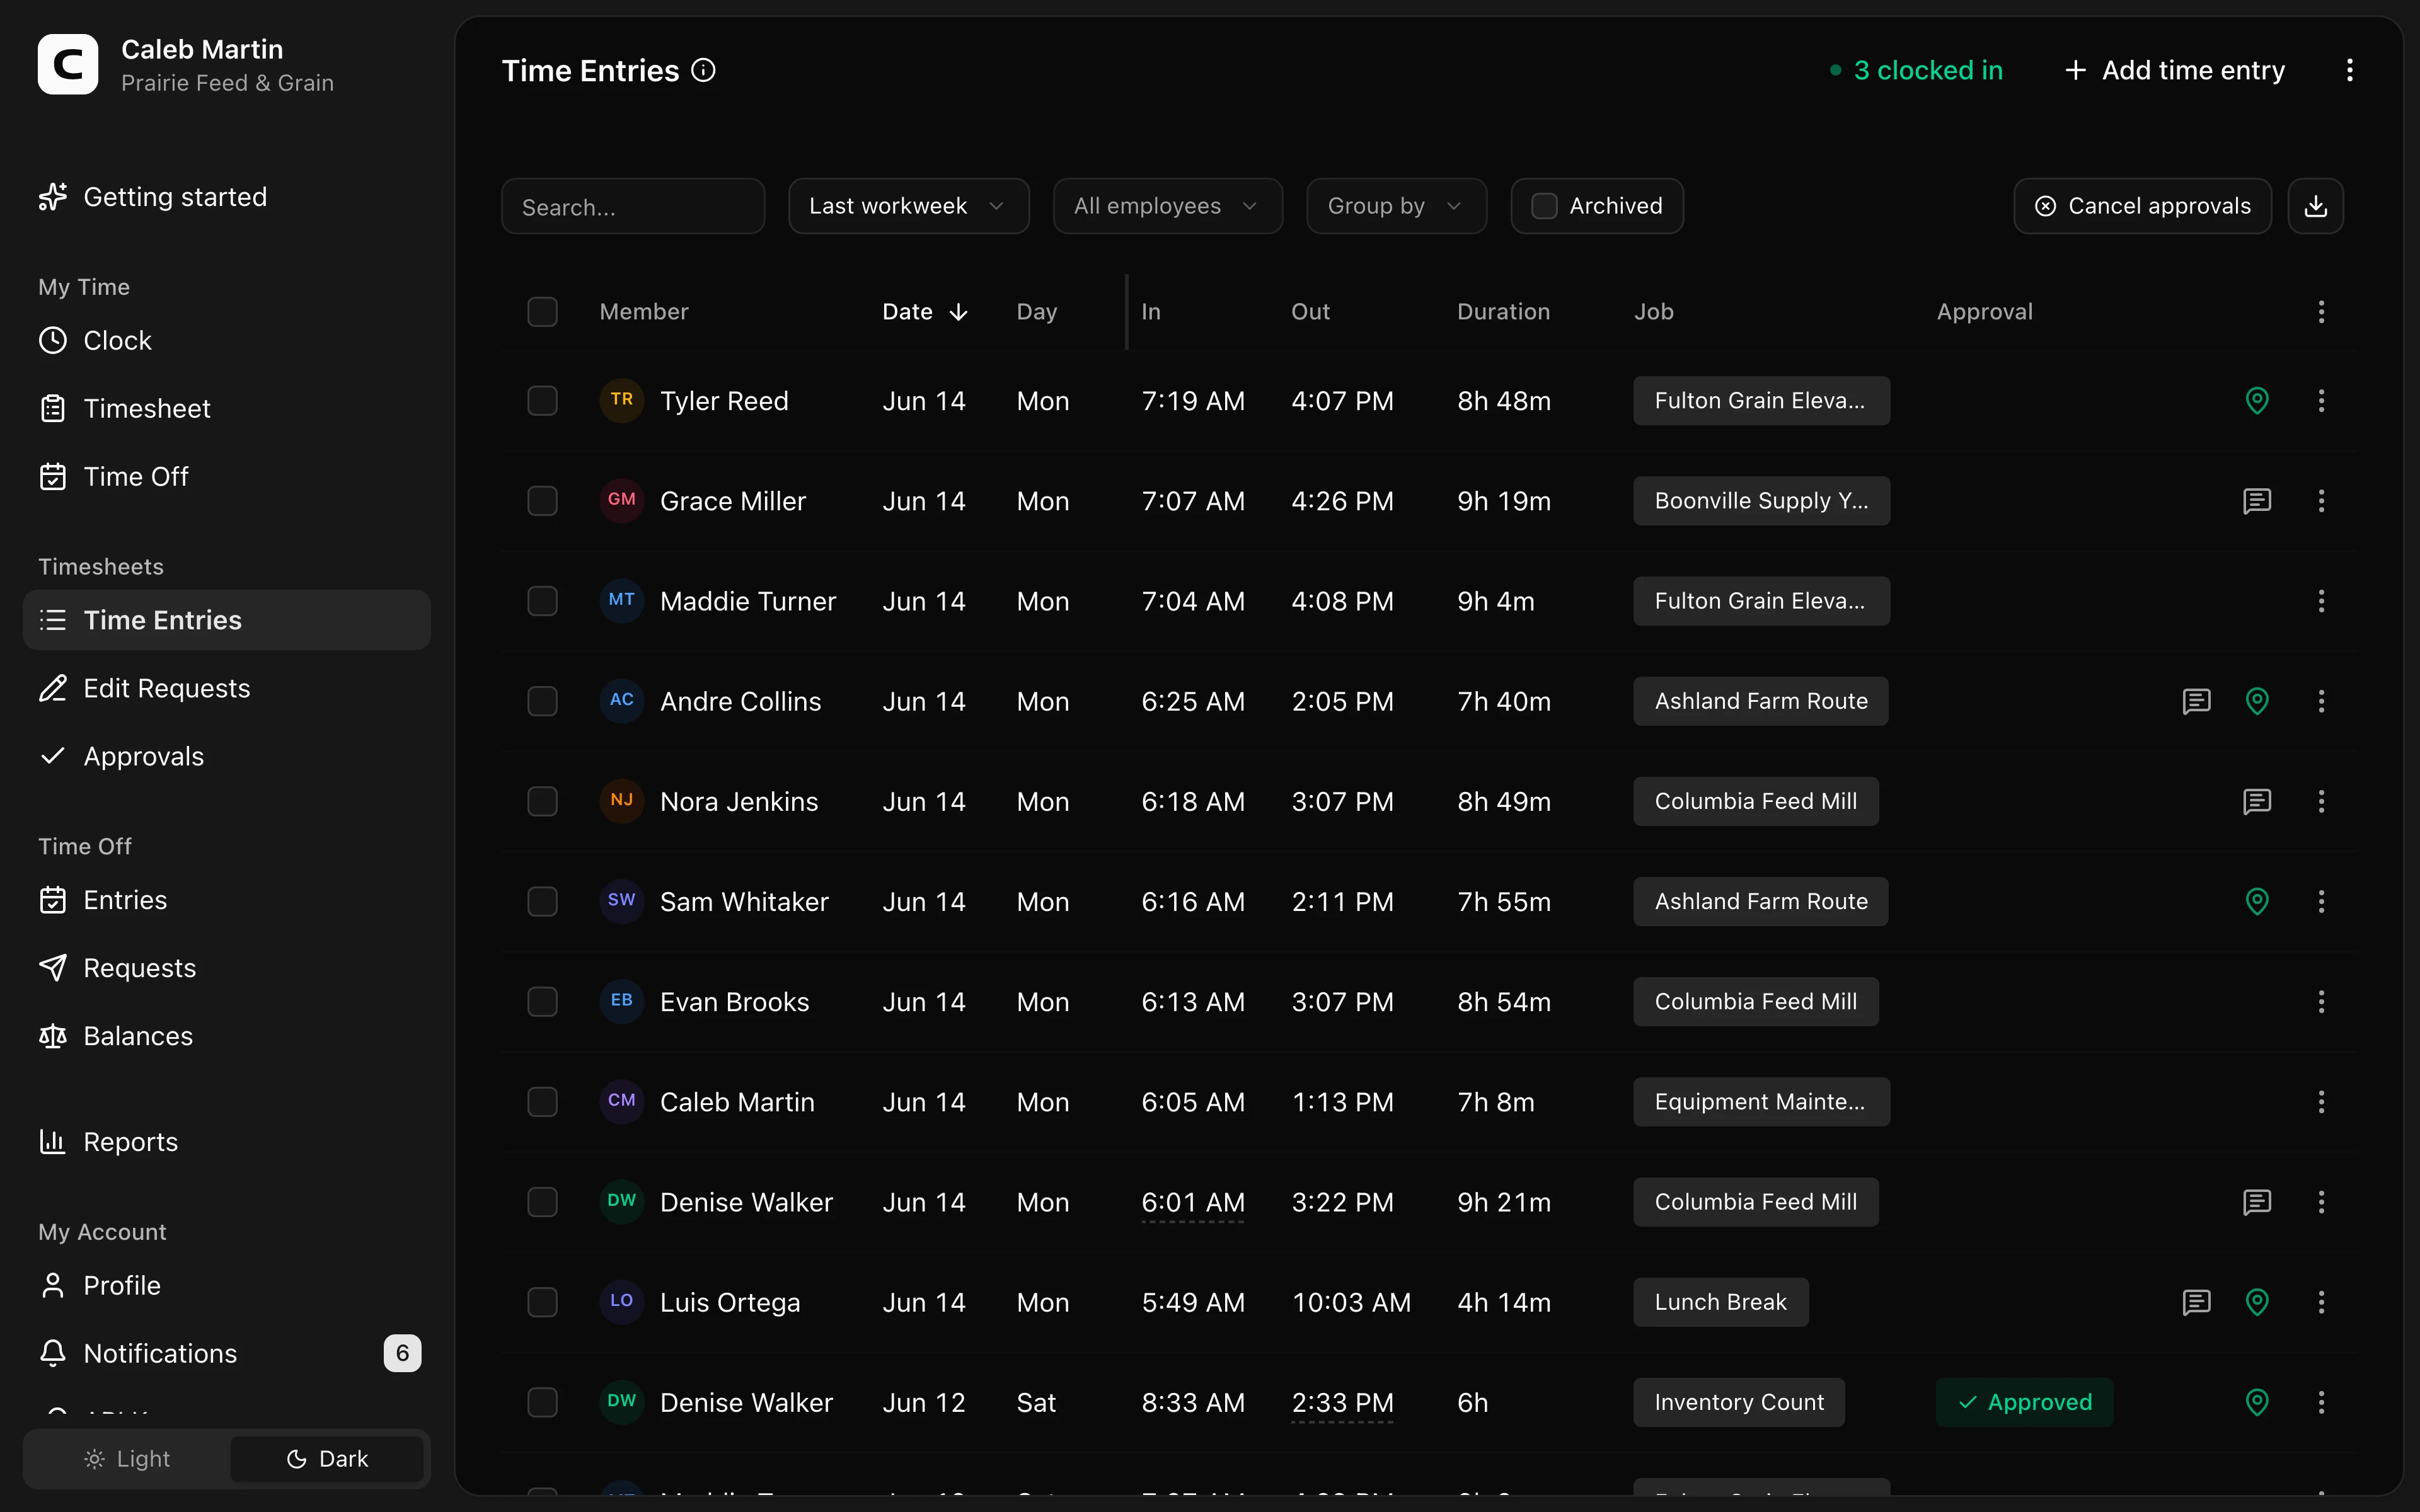The image size is (2420, 1512).
Task: Click the Equipment Mainte... job tag
Action: (x=1761, y=1102)
